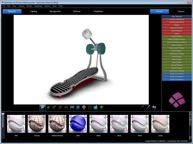Expand the Basic Materials category

point(177,17)
